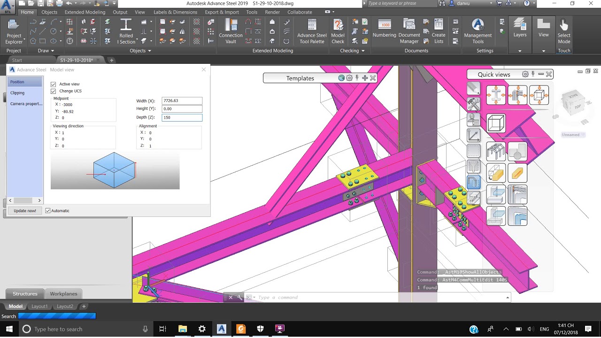This screenshot has height=338, width=601.
Task: Open Windows notification center
Action: coord(588,329)
